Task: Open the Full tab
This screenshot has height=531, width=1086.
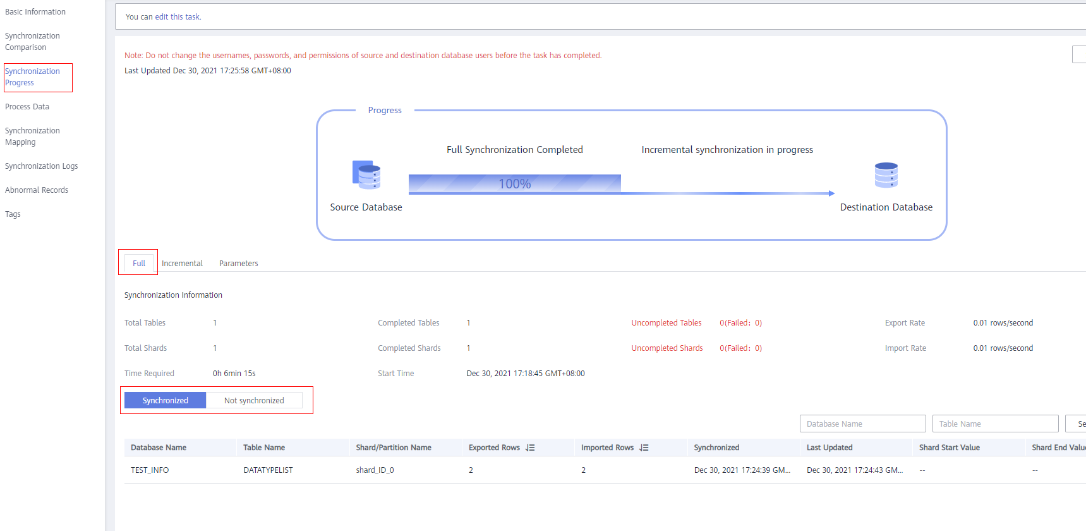Action: point(139,263)
